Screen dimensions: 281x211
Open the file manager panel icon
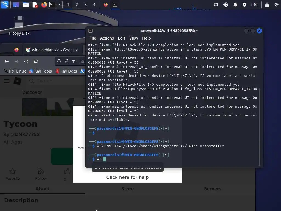point(26,5)
